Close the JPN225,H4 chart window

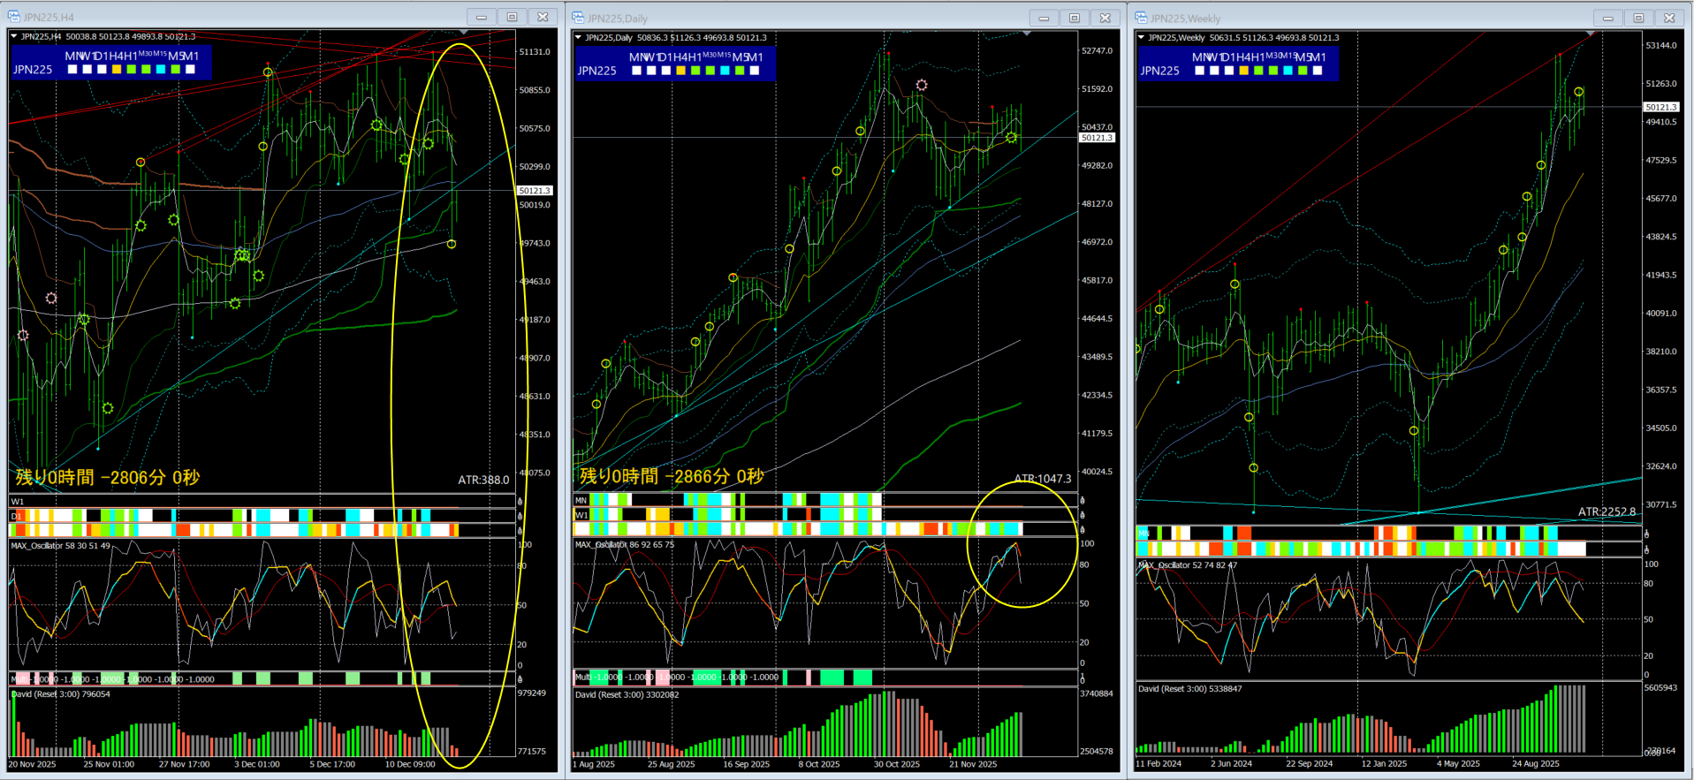tap(543, 17)
